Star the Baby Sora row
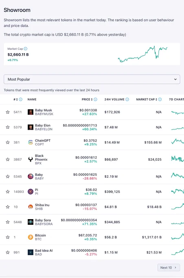 click(x=8, y=222)
